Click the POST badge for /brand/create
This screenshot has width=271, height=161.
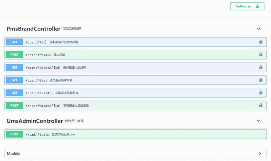(15, 55)
